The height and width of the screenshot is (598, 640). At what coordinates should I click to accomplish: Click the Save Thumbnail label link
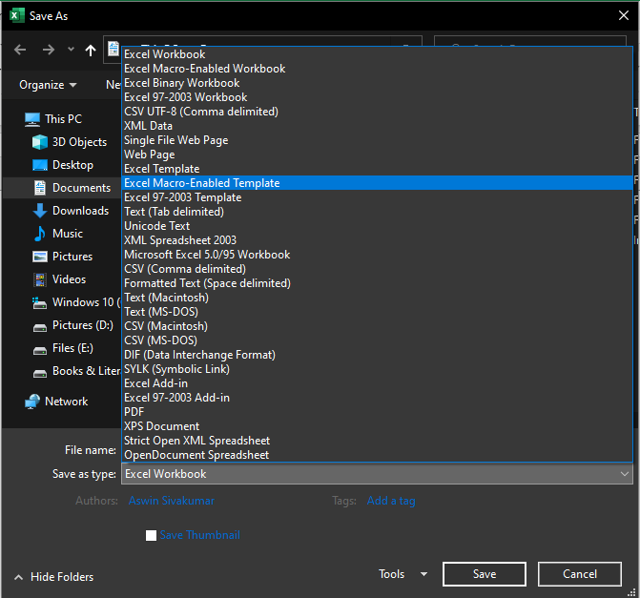coord(199,535)
